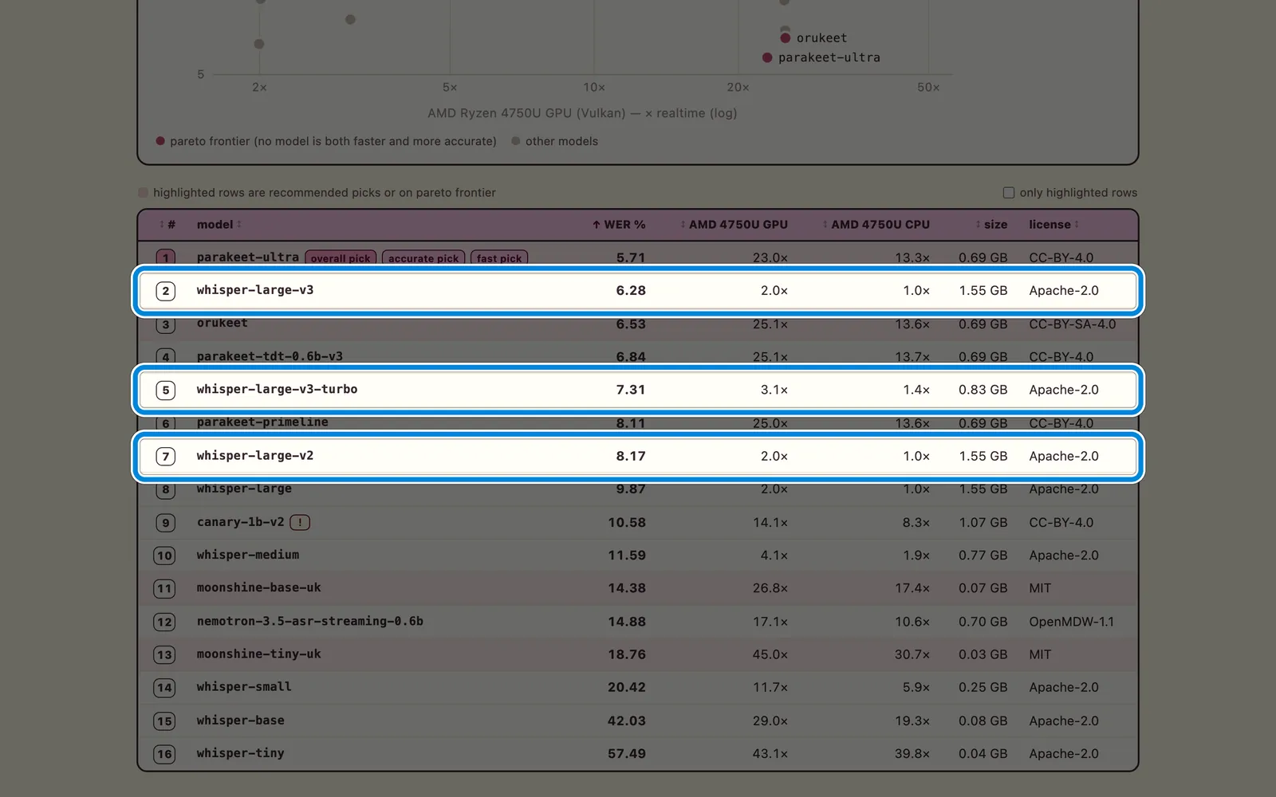Viewport: 1276px width, 797px height.
Task: Click the "other models" legend entry
Action: pyautogui.click(x=555, y=141)
